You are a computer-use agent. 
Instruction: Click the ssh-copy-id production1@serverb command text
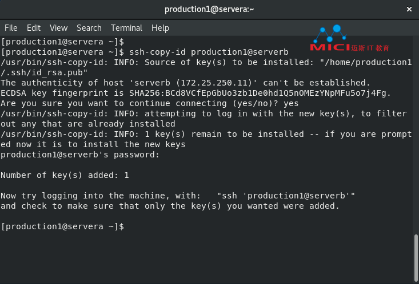point(209,52)
